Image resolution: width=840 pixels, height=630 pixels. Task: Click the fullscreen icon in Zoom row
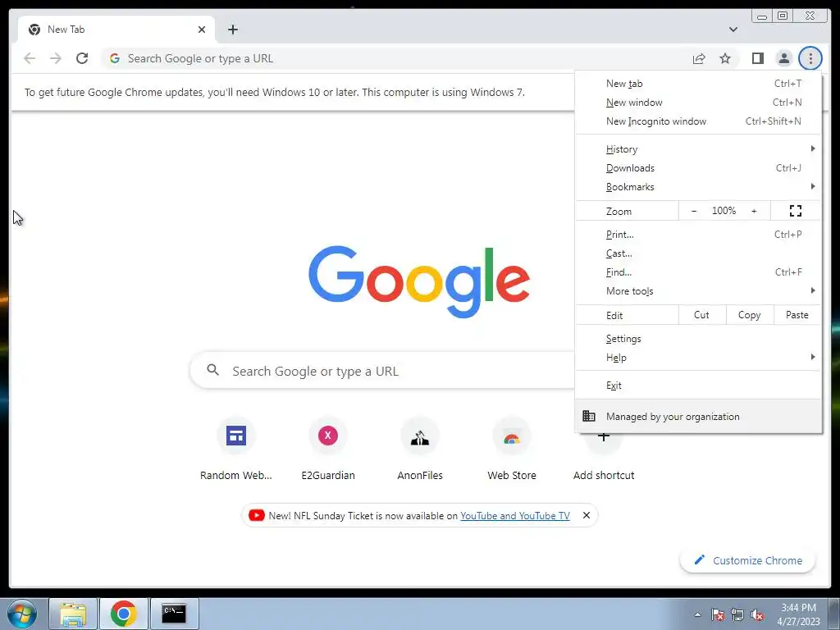coord(796,211)
